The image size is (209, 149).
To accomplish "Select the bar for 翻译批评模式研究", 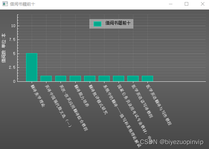I will point(90,79).
